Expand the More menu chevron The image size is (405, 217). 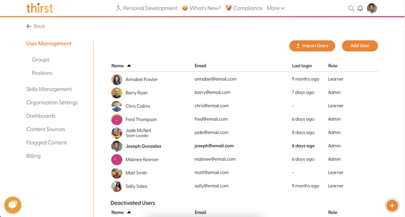[283, 8]
